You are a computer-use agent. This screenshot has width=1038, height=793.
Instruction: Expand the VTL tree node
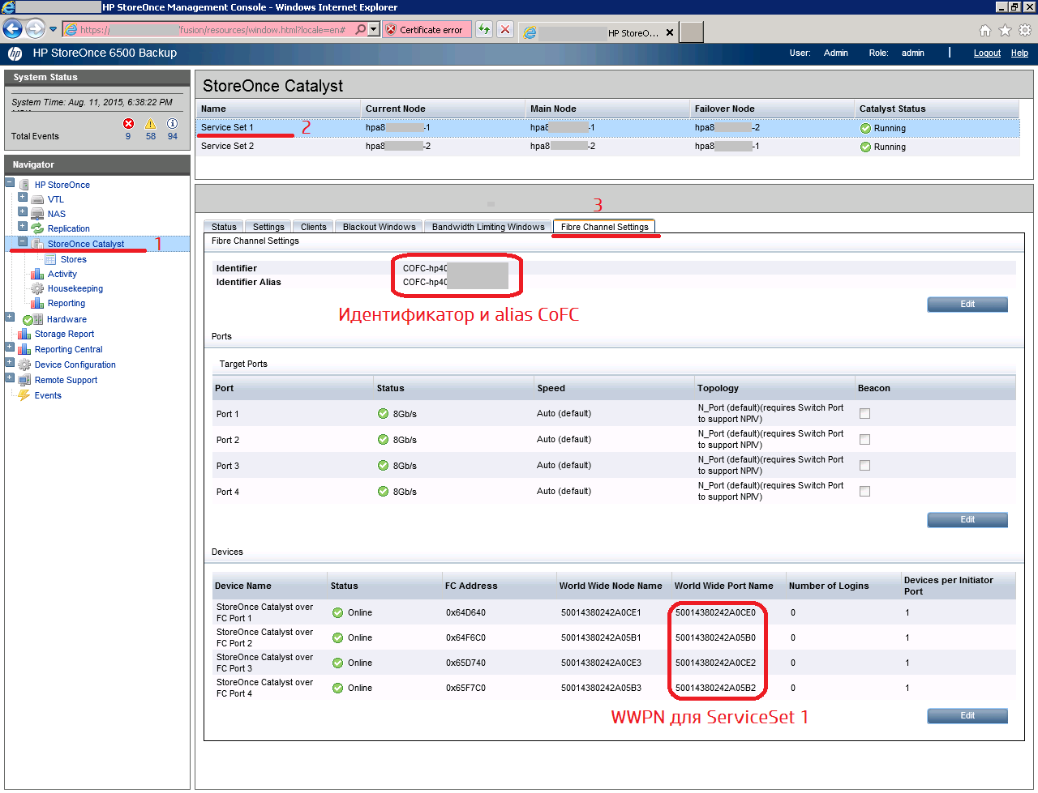coord(23,197)
